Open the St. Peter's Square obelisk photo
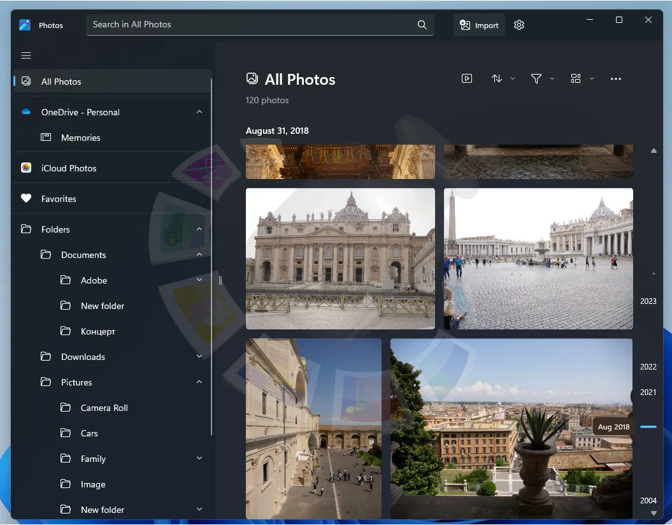The image size is (672, 525). click(x=538, y=259)
